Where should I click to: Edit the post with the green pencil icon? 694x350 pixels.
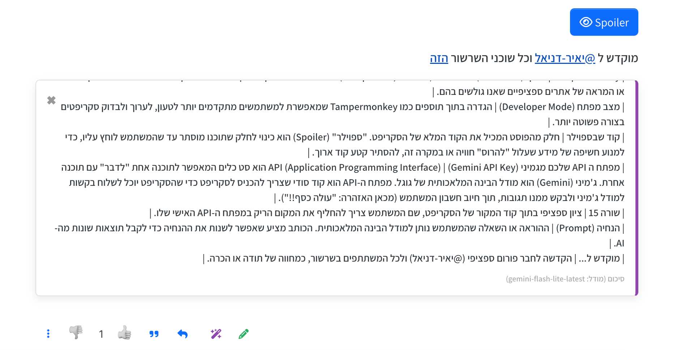point(243,334)
